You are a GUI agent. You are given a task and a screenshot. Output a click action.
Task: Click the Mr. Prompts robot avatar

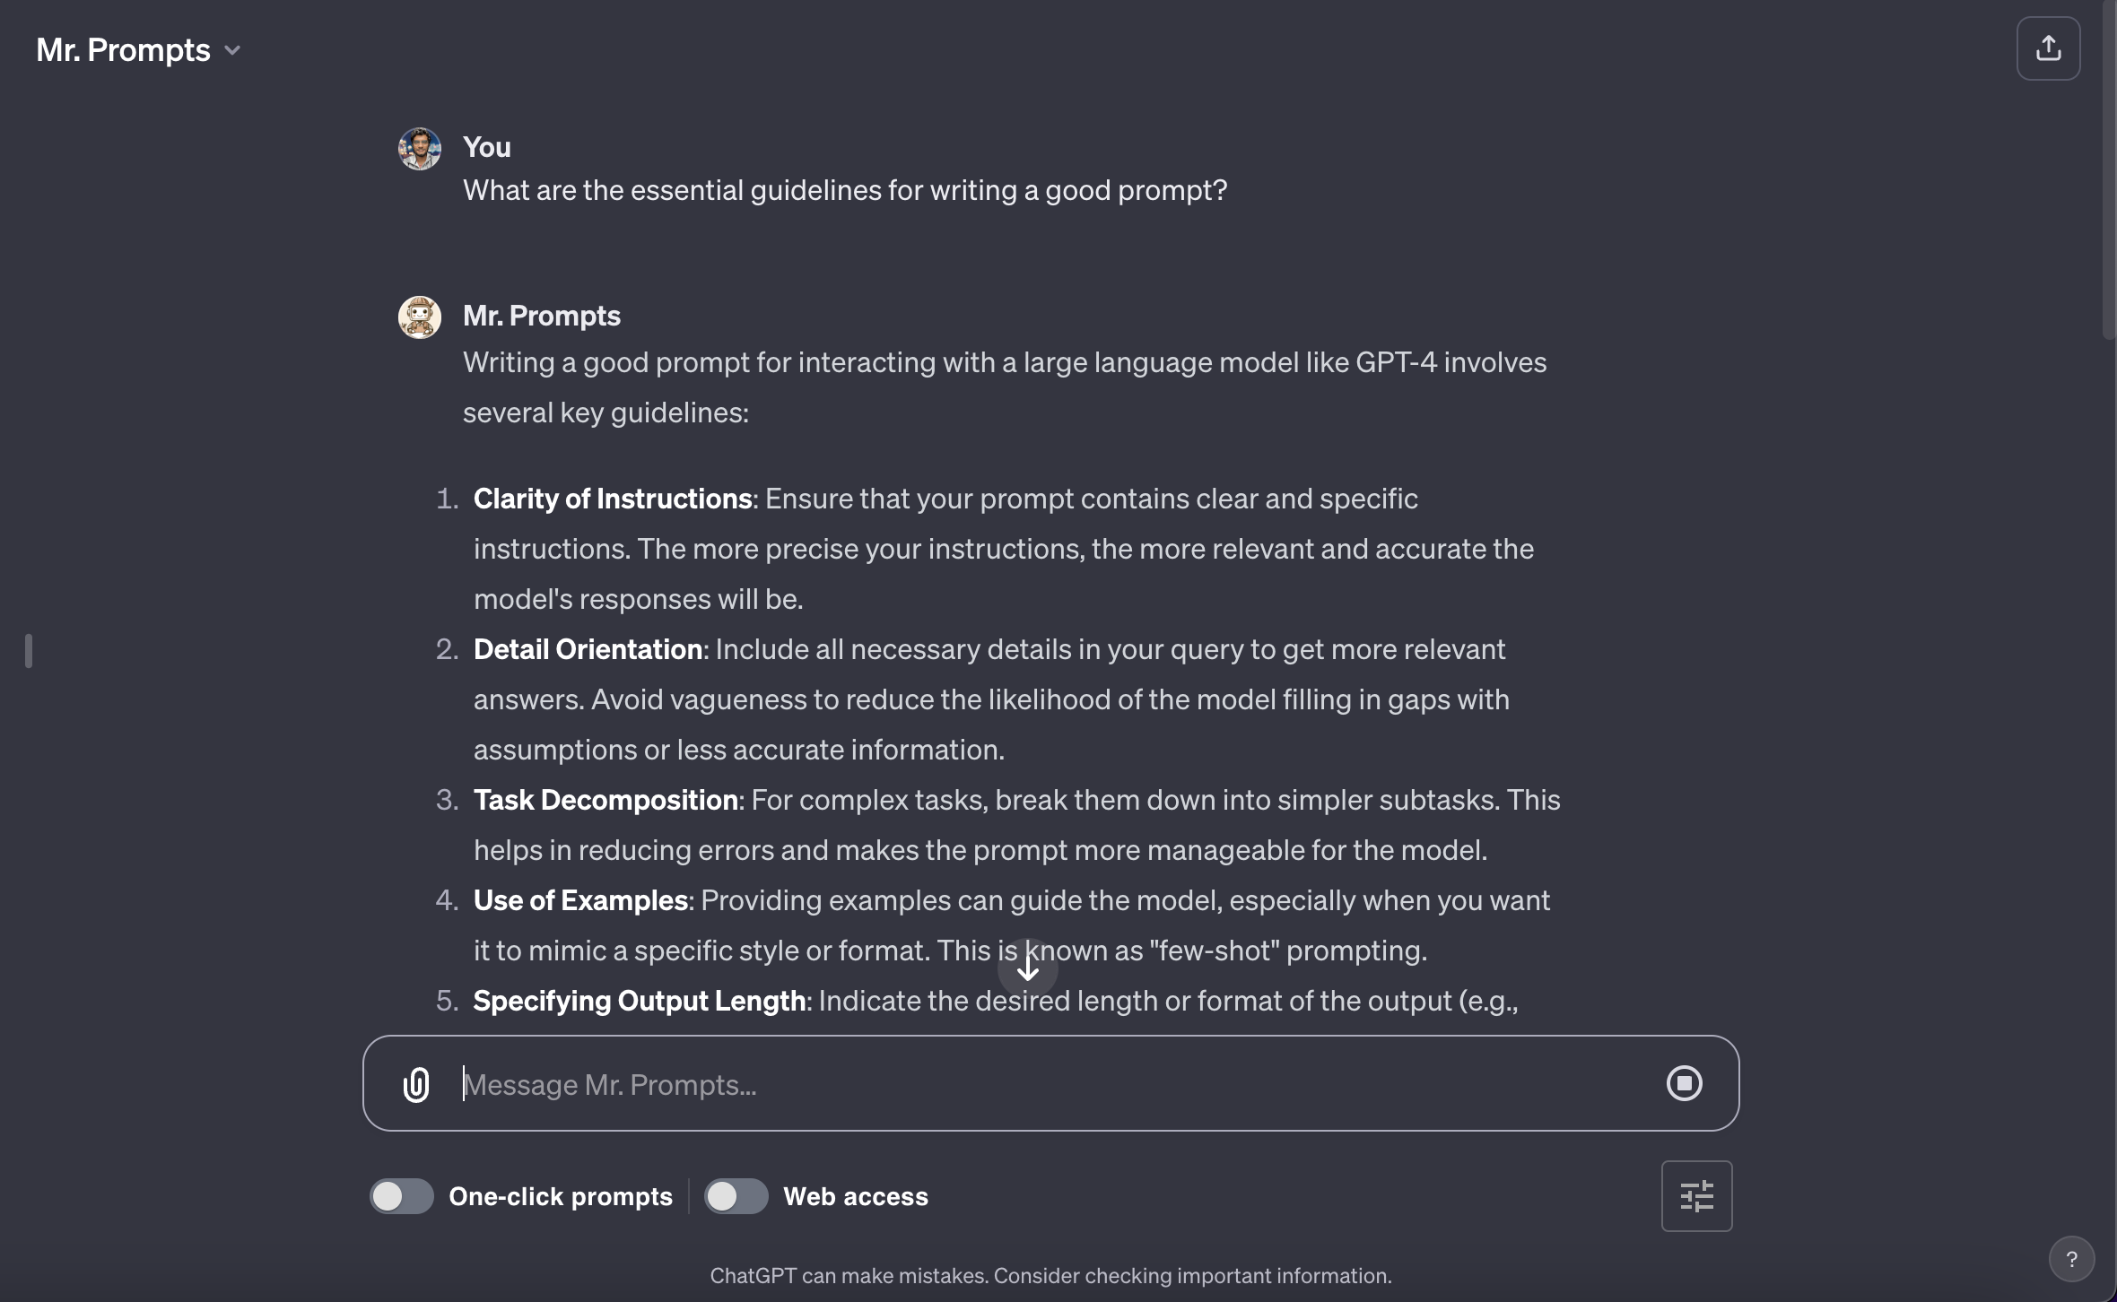(420, 317)
